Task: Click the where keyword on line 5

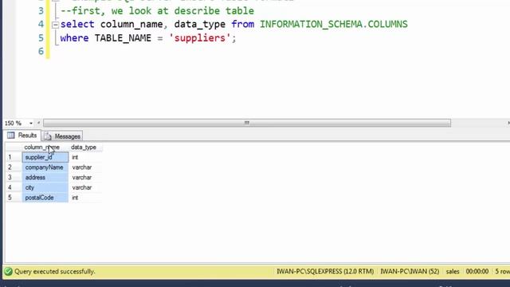Action: click(x=74, y=38)
